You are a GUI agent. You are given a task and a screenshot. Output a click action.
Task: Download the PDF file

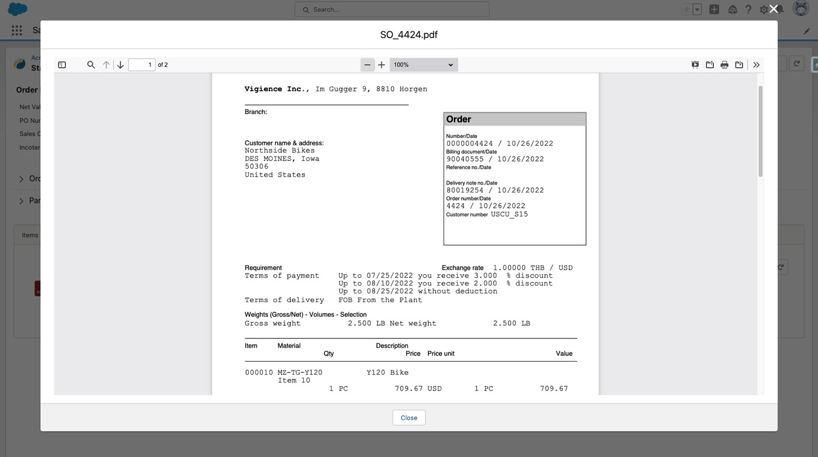(x=739, y=65)
